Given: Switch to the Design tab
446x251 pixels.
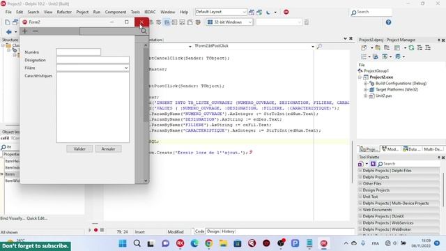Looking at the screenshot, I should pyautogui.click(x=213, y=231).
